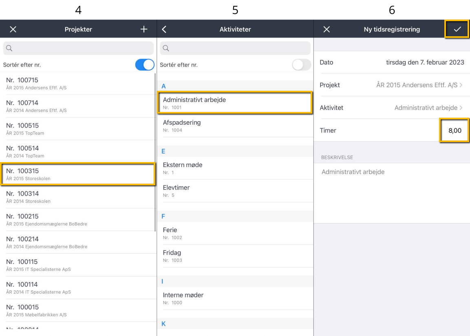
Task: Click the plus icon to add project
Action: pos(143,29)
